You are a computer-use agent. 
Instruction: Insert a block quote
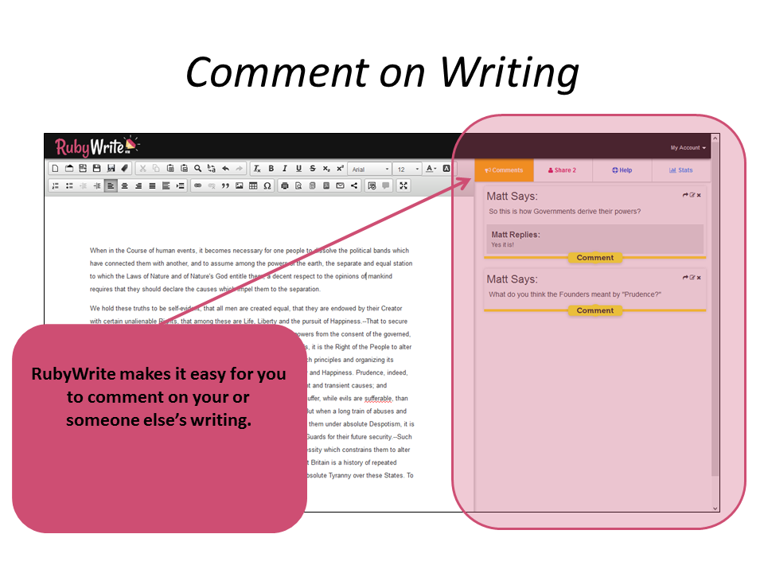tap(225, 185)
